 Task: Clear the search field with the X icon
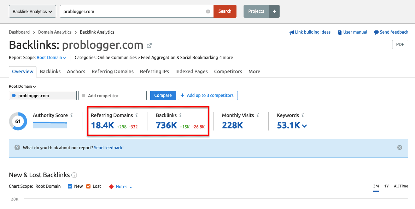pyautogui.click(x=208, y=11)
